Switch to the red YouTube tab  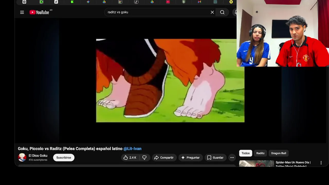[x=168, y=2]
